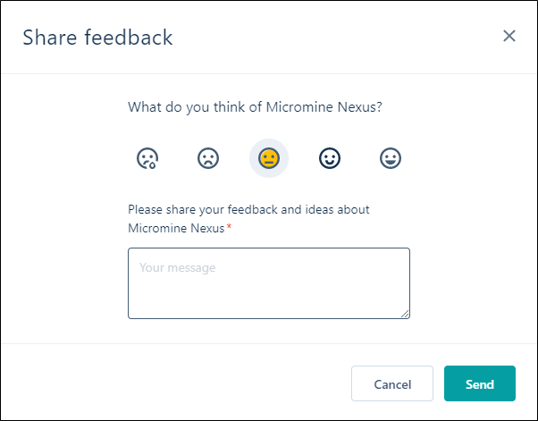Pick the neutral yellow face rating
The width and height of the screenshot is (538, 421).
[269, 158]
